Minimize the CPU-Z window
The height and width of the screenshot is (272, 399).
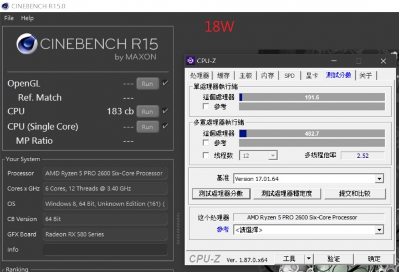point(334,61)
